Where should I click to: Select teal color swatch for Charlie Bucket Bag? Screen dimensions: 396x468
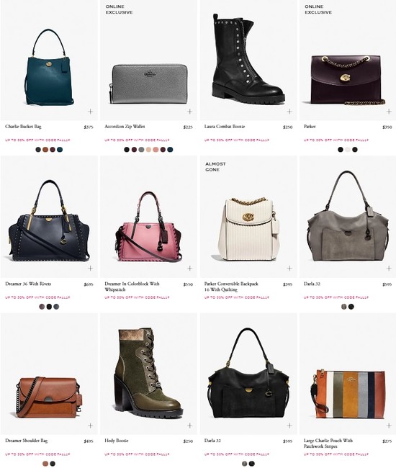point(60,149)
